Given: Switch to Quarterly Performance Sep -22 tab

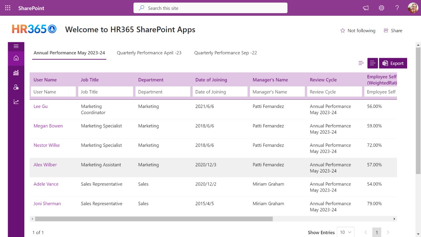Looking at the screenshot, I should (x=225, y=53).
